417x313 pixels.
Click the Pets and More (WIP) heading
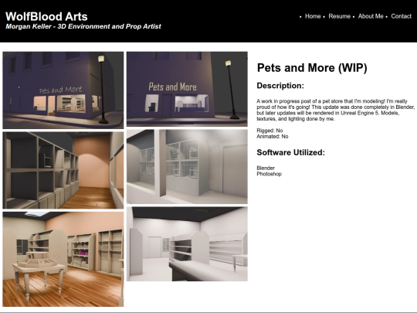312,67
